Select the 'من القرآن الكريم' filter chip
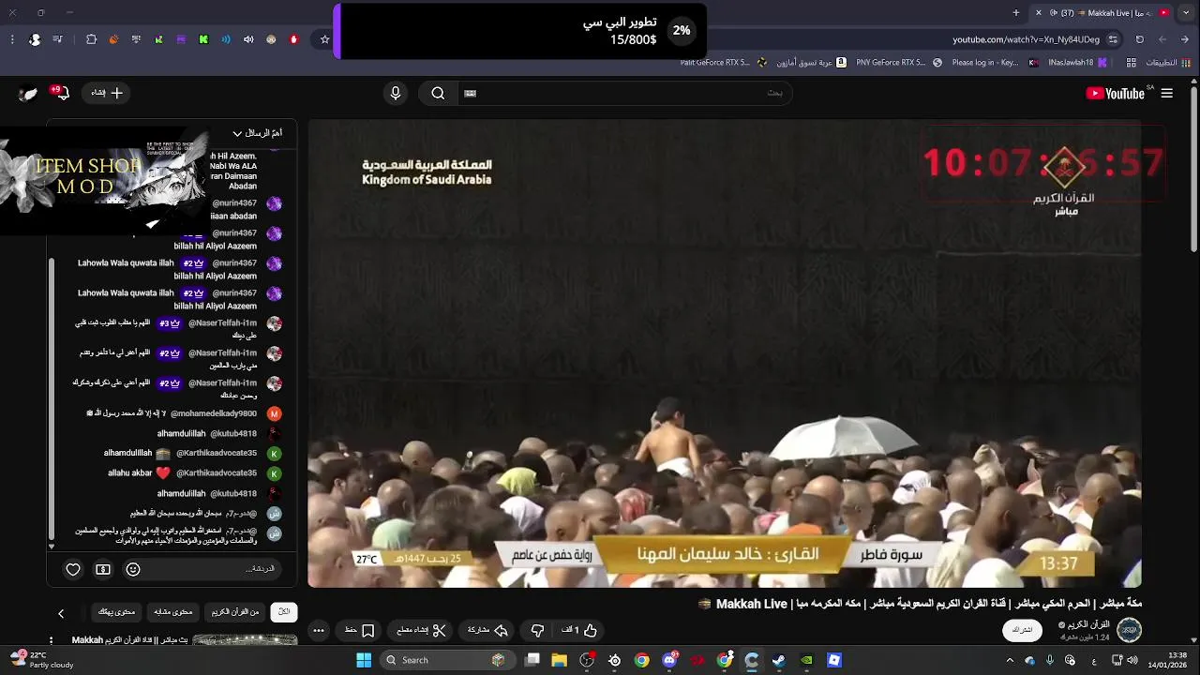The width and height of the screenshot is (1200, 675). [234, 612]
